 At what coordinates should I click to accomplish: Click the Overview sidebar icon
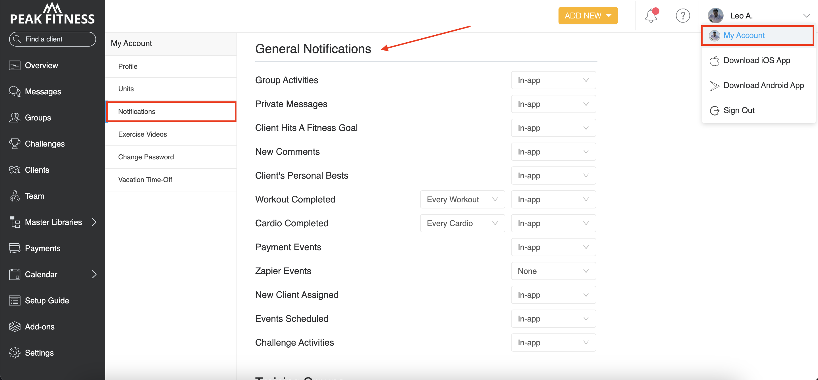click(x=14, y=65)
